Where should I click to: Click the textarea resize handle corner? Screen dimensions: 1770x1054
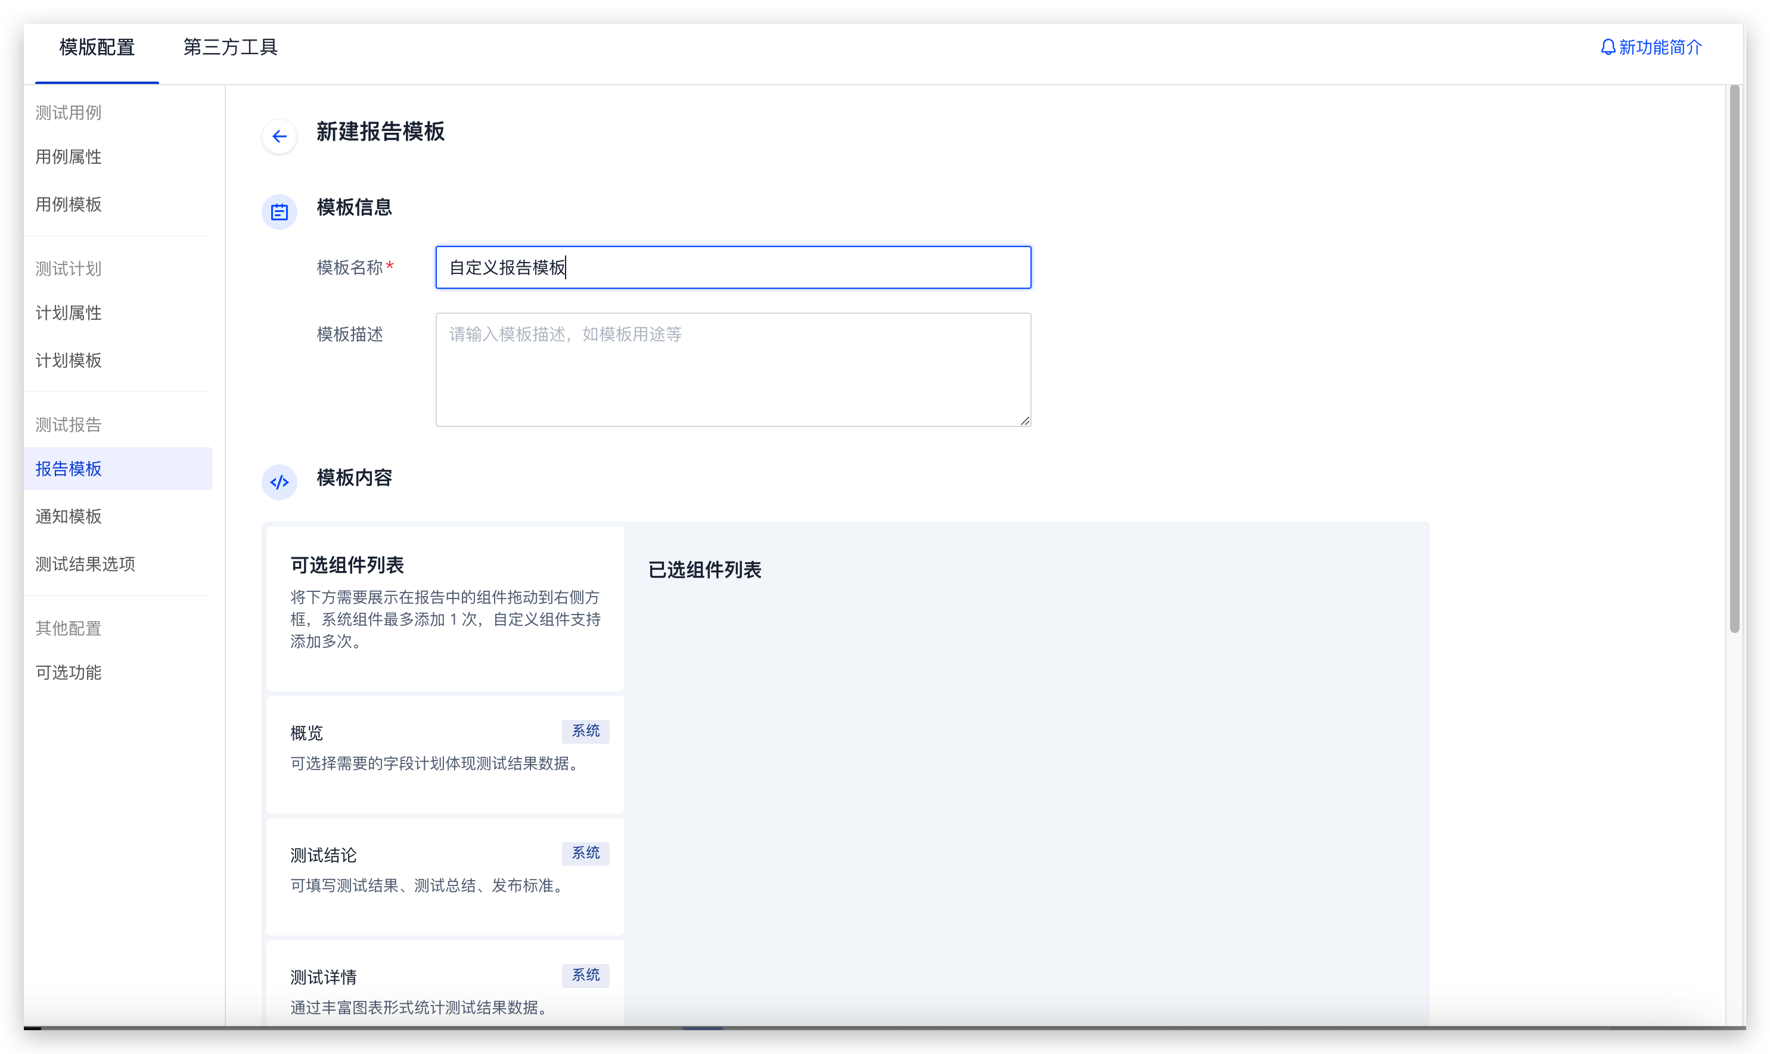click(1024, 421)
